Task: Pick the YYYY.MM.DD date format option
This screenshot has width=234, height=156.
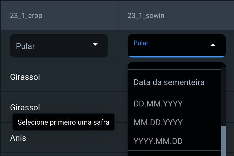Action: [158, 141]
